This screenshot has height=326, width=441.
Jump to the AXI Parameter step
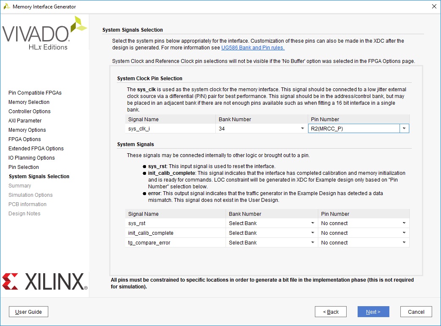(x=25, y=121)
